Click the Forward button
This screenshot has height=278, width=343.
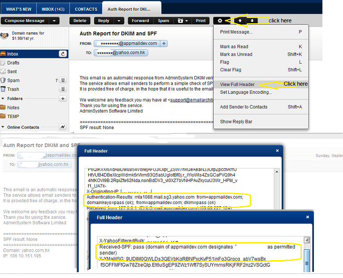140,21
